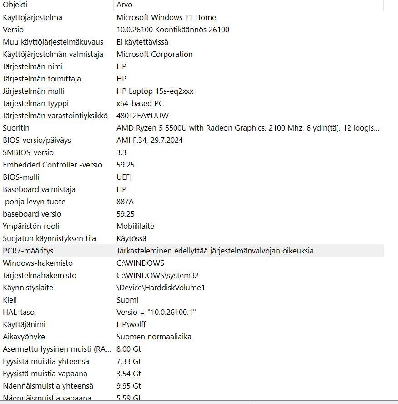Click the value 887A
This screenshot has width=398, height=404.
tap(125, 202)
